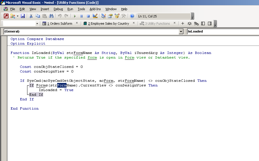Click 'IsLoaded = True' code line
Image resolution: width=259 pixels, height=161 pixels.
tap(56, 90)
